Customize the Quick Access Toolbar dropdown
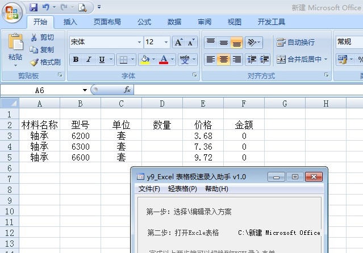The width and height of the screenshot is (363, 253). 99,7
